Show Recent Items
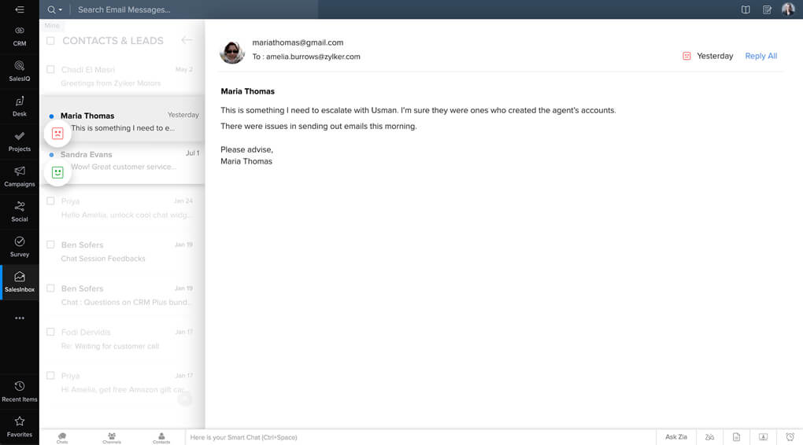 (20, 392)
